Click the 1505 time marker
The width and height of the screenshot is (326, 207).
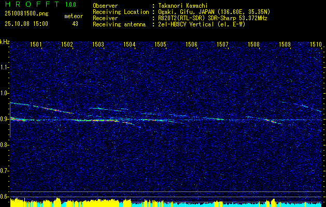161,44
